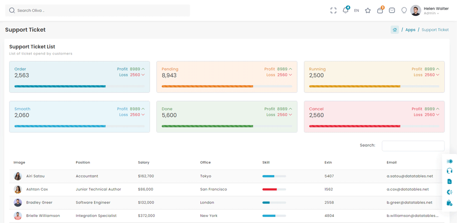Sort table by Position column header
This screenshot has width=457, height=223.
point(83,162)
